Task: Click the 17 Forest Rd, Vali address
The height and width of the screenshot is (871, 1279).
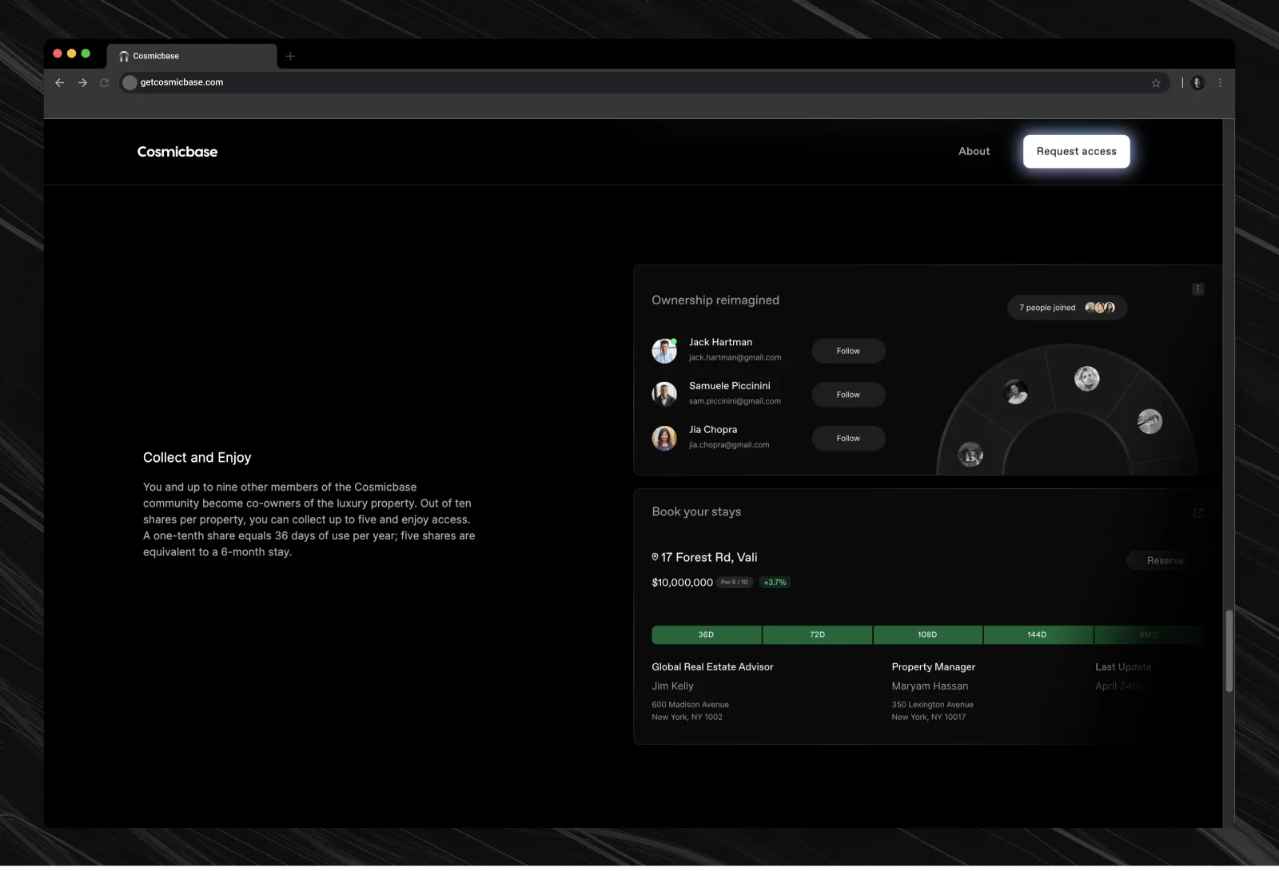Action: click(709, 559)
